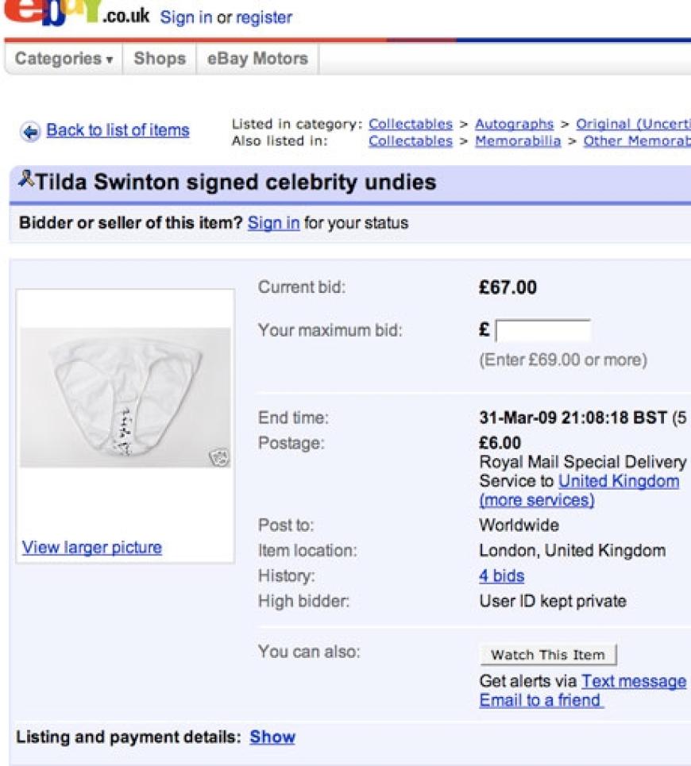
Task: Show listing and payment details
Action: pyautogui.click(x=272, y=737)
